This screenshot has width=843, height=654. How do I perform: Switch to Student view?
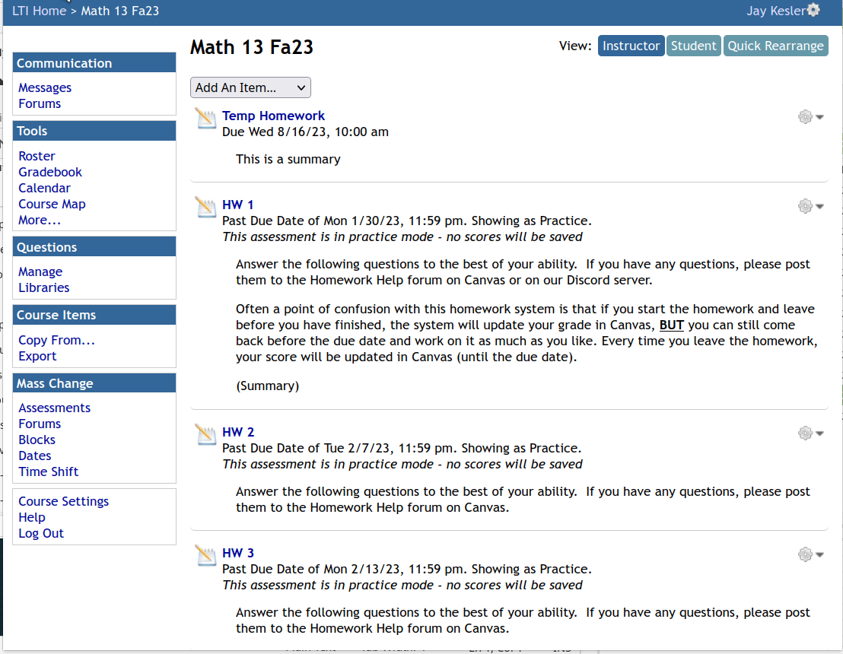pos(694,46)
